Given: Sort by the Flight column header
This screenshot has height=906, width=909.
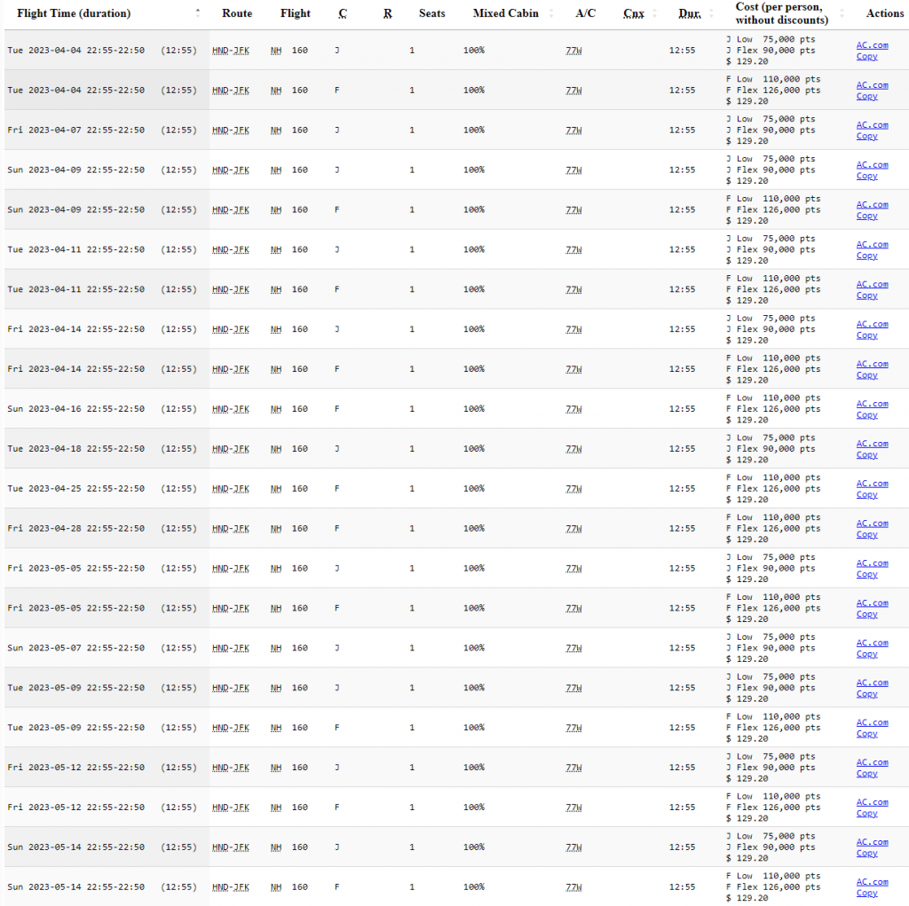Looking at the screenshot, I should (295, 13).
